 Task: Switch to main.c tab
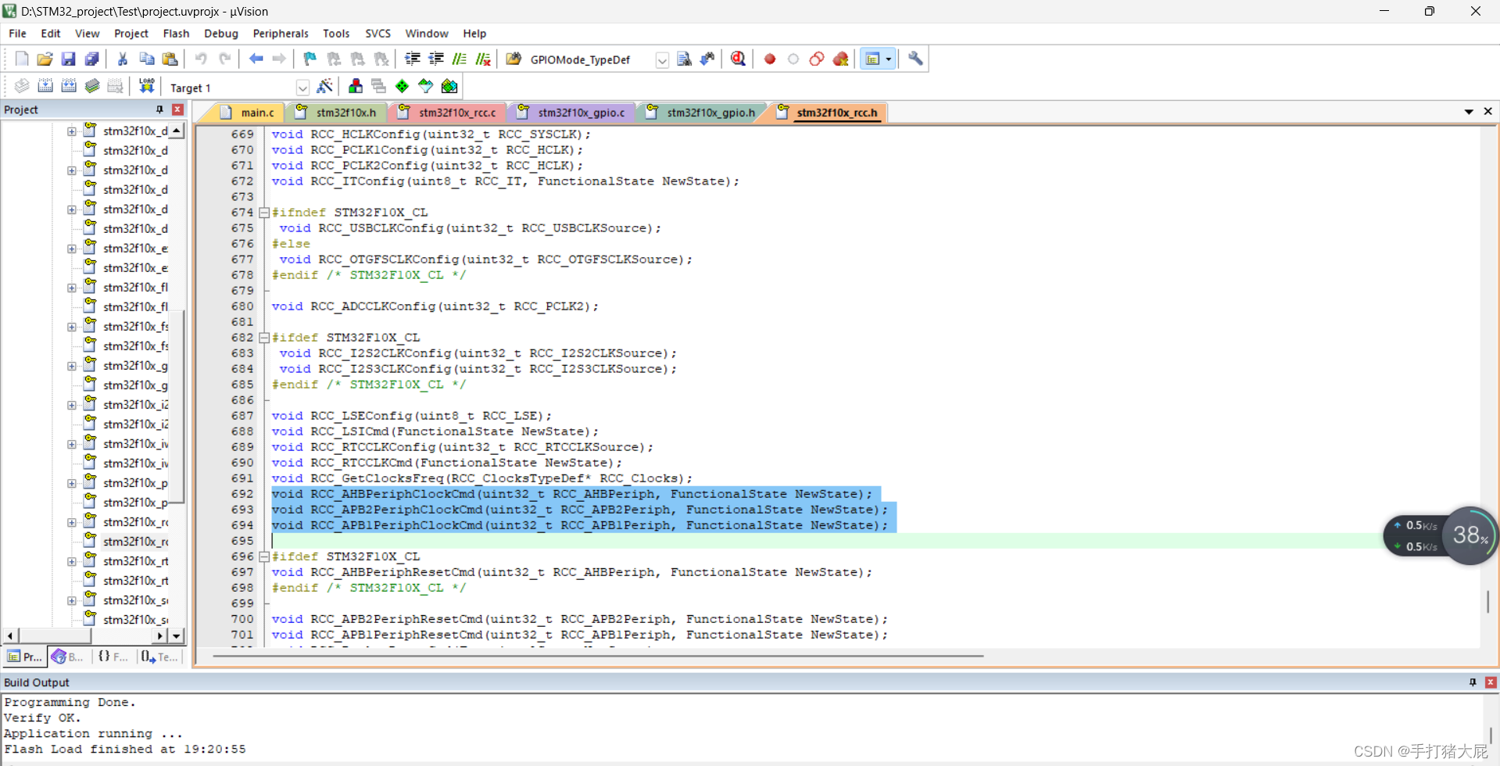click(249, 113)
